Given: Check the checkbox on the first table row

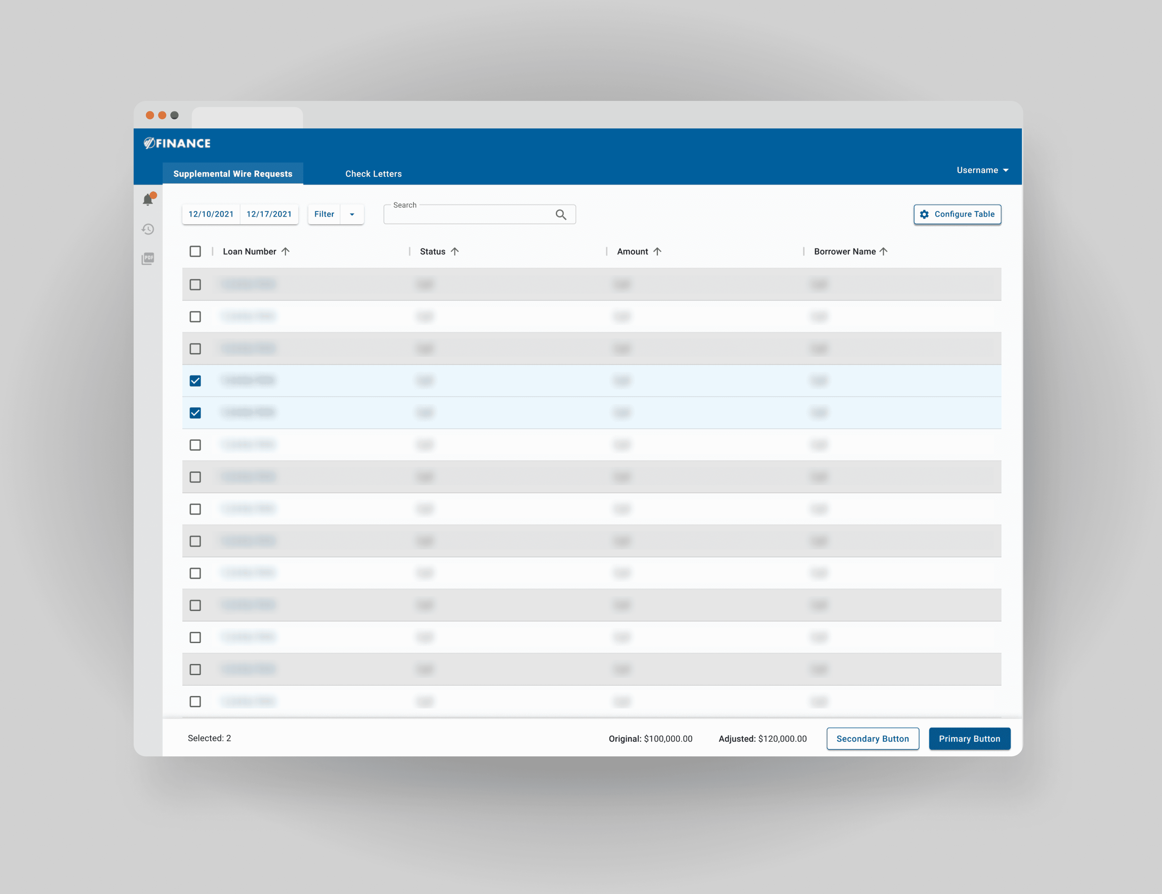Looking at the screenshot, I should (195, 284).
